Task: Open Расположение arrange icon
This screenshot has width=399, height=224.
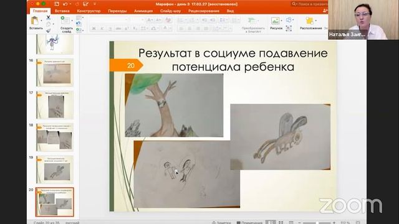Action: pos(309,21)
